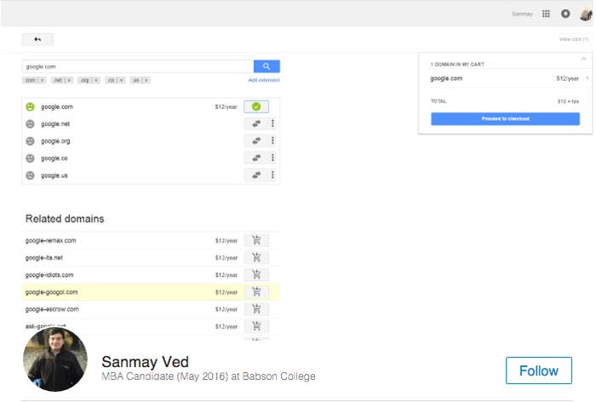596x402 pixels.
Task: Select the google-googol.com related domain
Action: (x=51, y=292)
